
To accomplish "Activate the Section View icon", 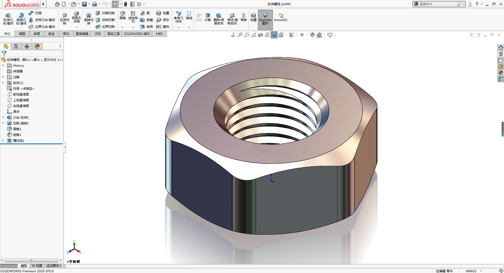I will (x=261, y=35).
